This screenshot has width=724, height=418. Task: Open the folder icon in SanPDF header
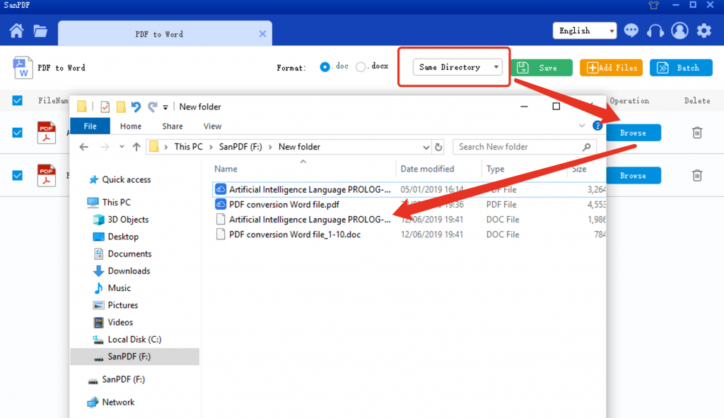[40, 31]
